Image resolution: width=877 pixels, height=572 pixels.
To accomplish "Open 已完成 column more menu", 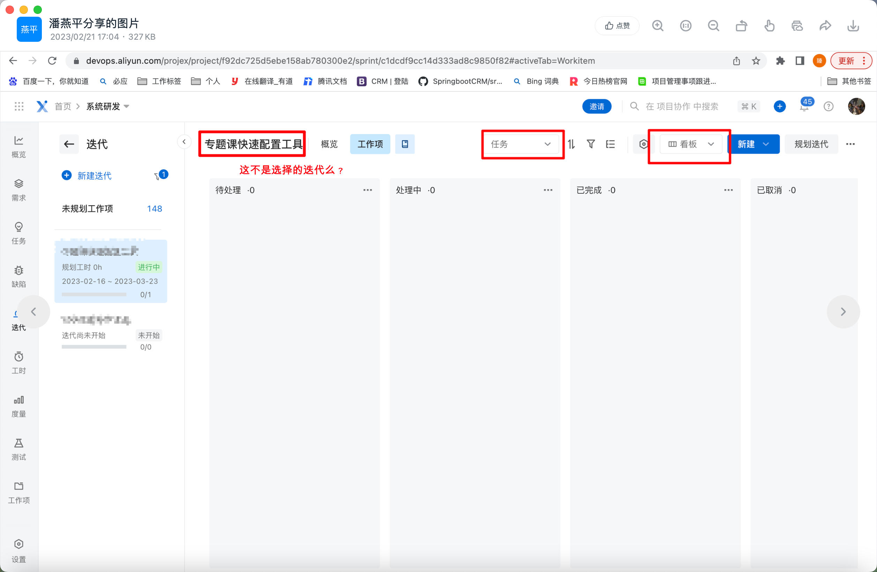I will click(728, 190).
